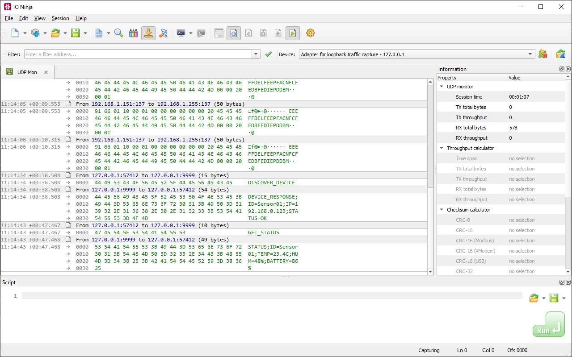Toggle fold on the 54 bytes packet row
Screen dimensions: 572x357
click(68, 190)
